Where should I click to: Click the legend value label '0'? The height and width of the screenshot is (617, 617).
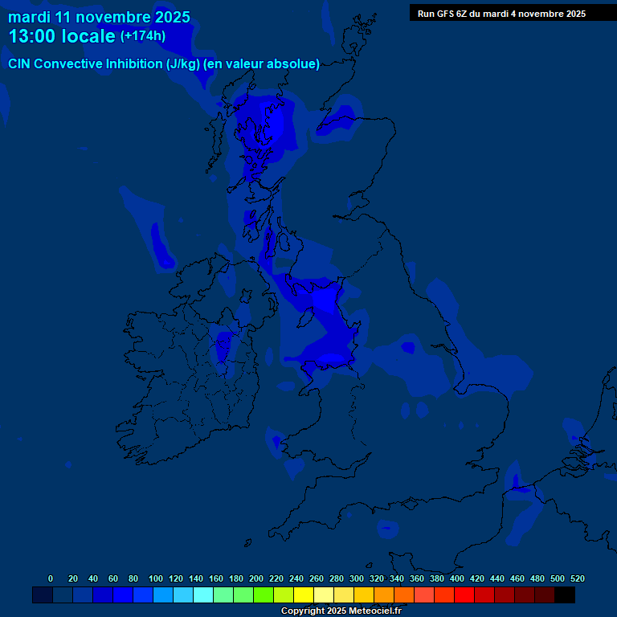(x=51, y=578)
